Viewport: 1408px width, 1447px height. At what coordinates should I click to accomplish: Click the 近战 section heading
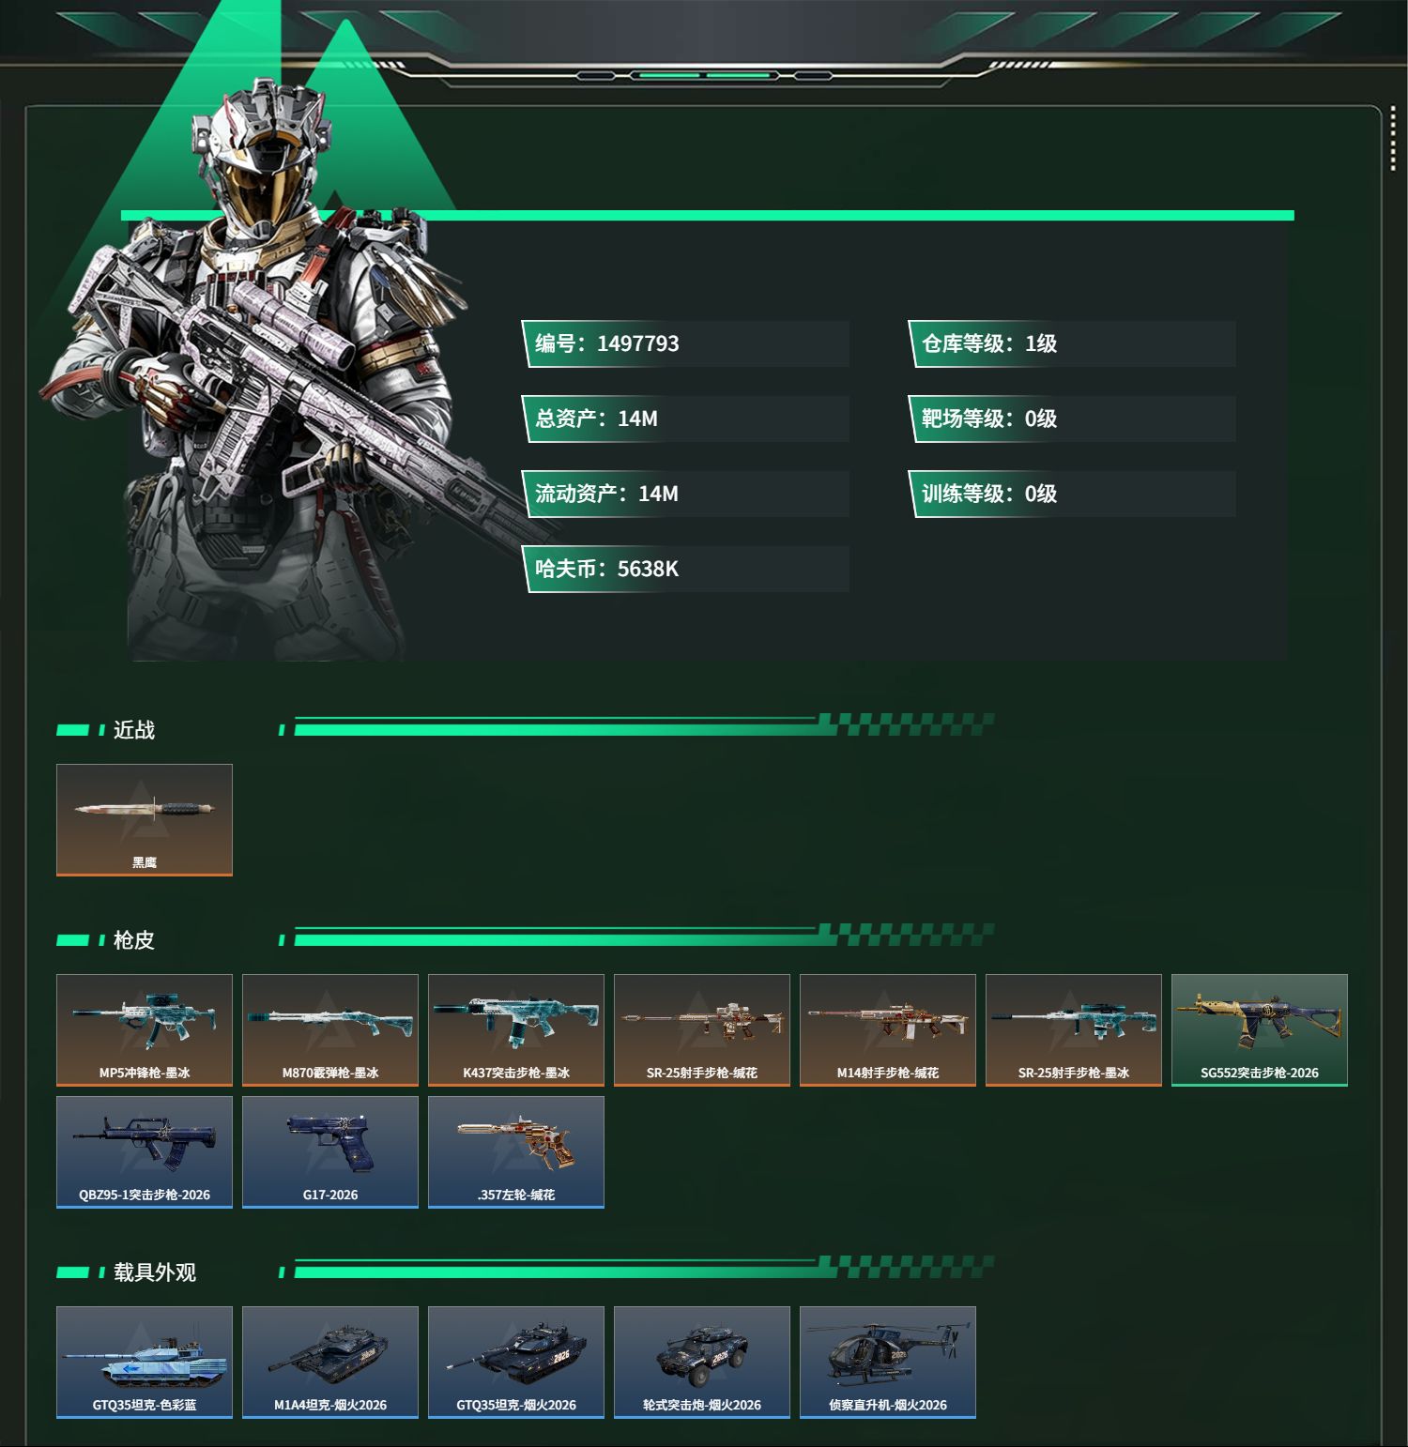[134, 730]
